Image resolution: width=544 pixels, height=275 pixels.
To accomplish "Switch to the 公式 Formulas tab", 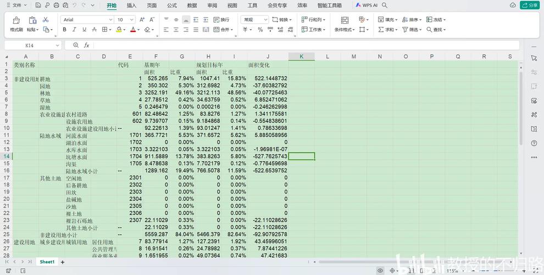I will (172, 5).
